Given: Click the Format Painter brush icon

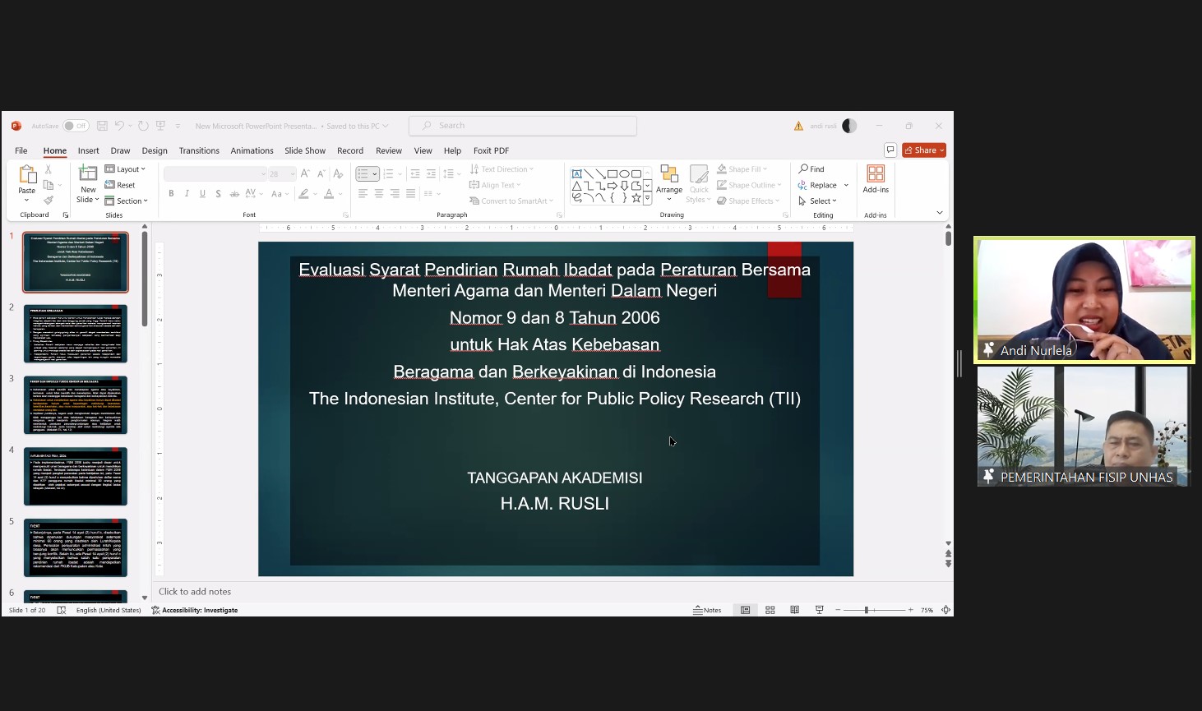Looking at the screenshot, I should point(49,201).
